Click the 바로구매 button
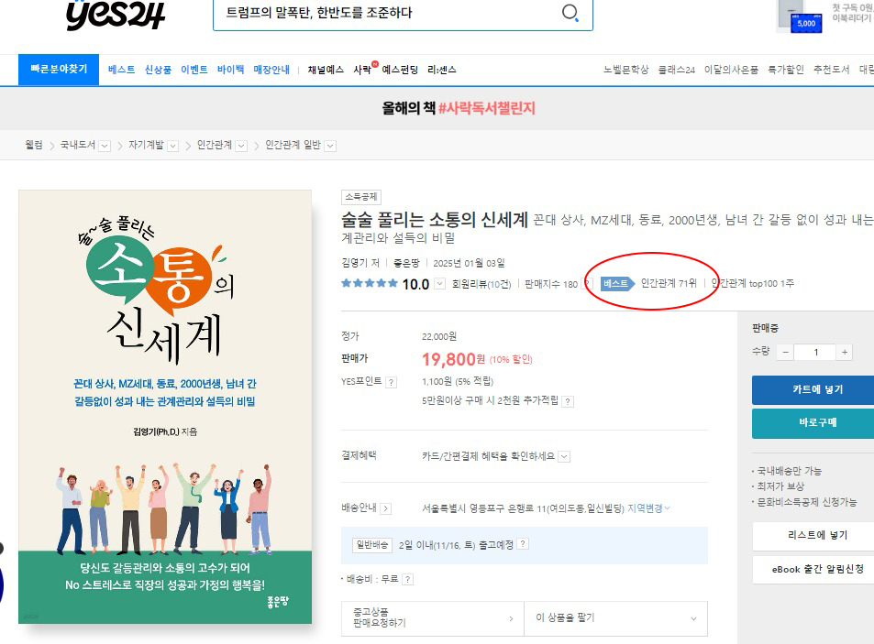874x644 pixels. coord(813,423)
